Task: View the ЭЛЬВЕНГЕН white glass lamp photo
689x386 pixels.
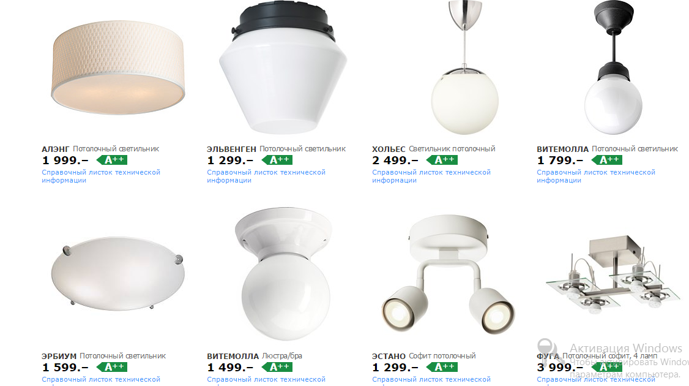Action: (x=283, y=67)
